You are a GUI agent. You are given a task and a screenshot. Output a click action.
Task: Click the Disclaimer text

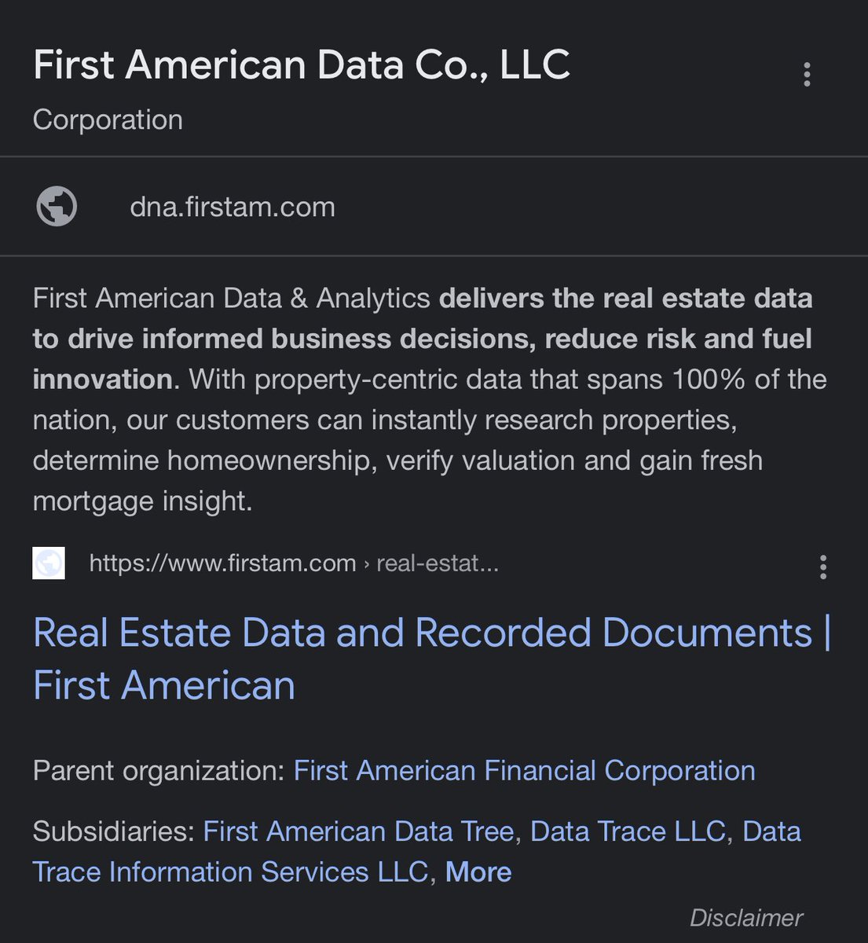[745, 918]
